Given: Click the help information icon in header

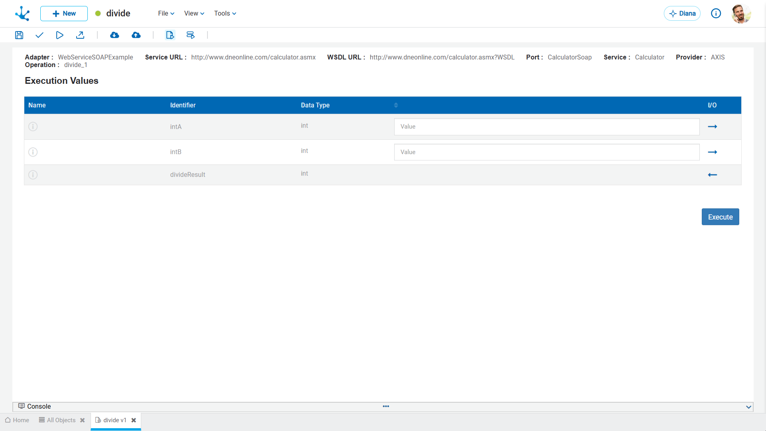Looking at the screenshot, I should pos(716,14).
